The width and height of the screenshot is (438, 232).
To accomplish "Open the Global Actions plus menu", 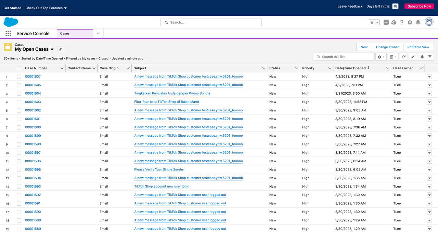I will tap(386, 22).
